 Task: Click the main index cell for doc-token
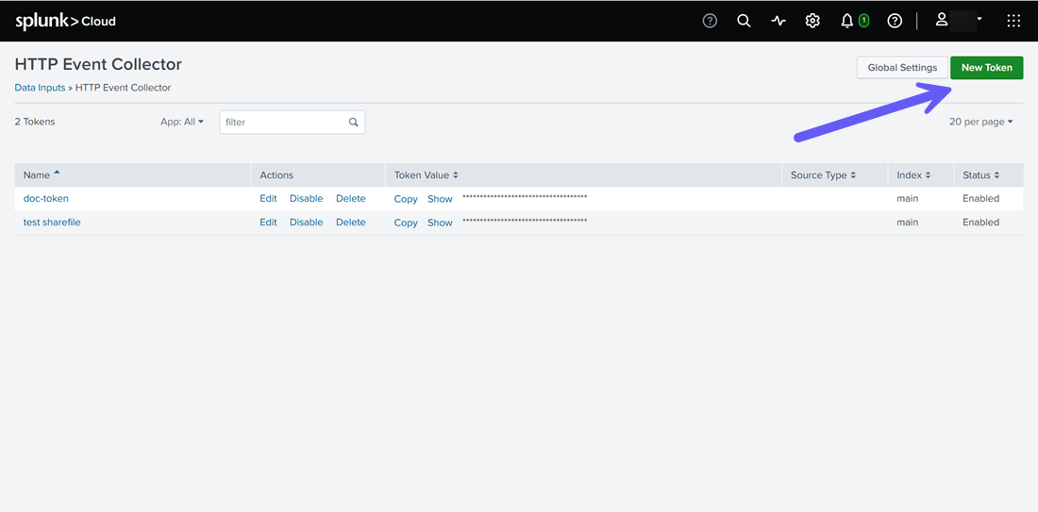(908, 198)
